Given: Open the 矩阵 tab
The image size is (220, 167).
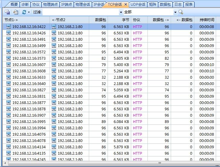Looking at the screenshot, I should tap(153, 5).
